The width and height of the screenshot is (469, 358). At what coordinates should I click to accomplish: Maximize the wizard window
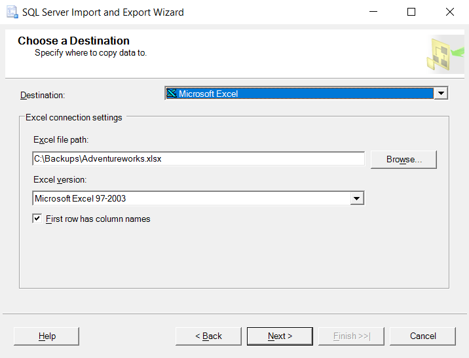411,12
